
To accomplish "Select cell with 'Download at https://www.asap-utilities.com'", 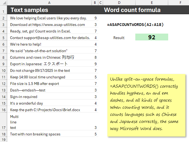I will tap(49, 25).
